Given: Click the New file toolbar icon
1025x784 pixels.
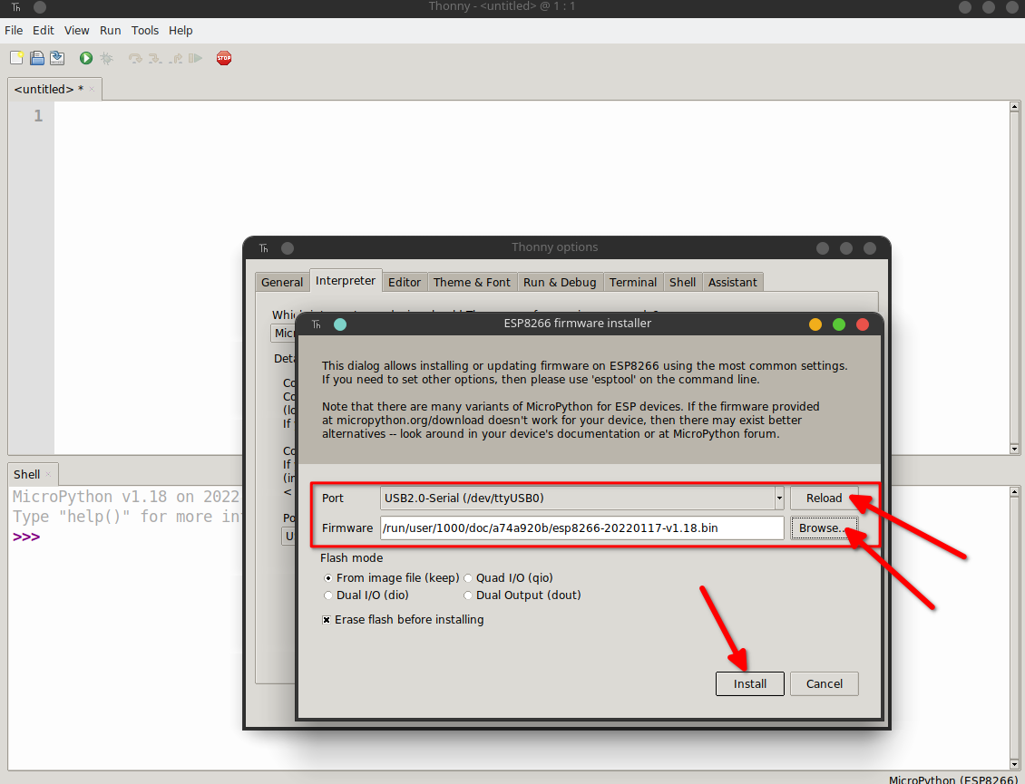Looking at the screenshot, I should tap(17, 58).
